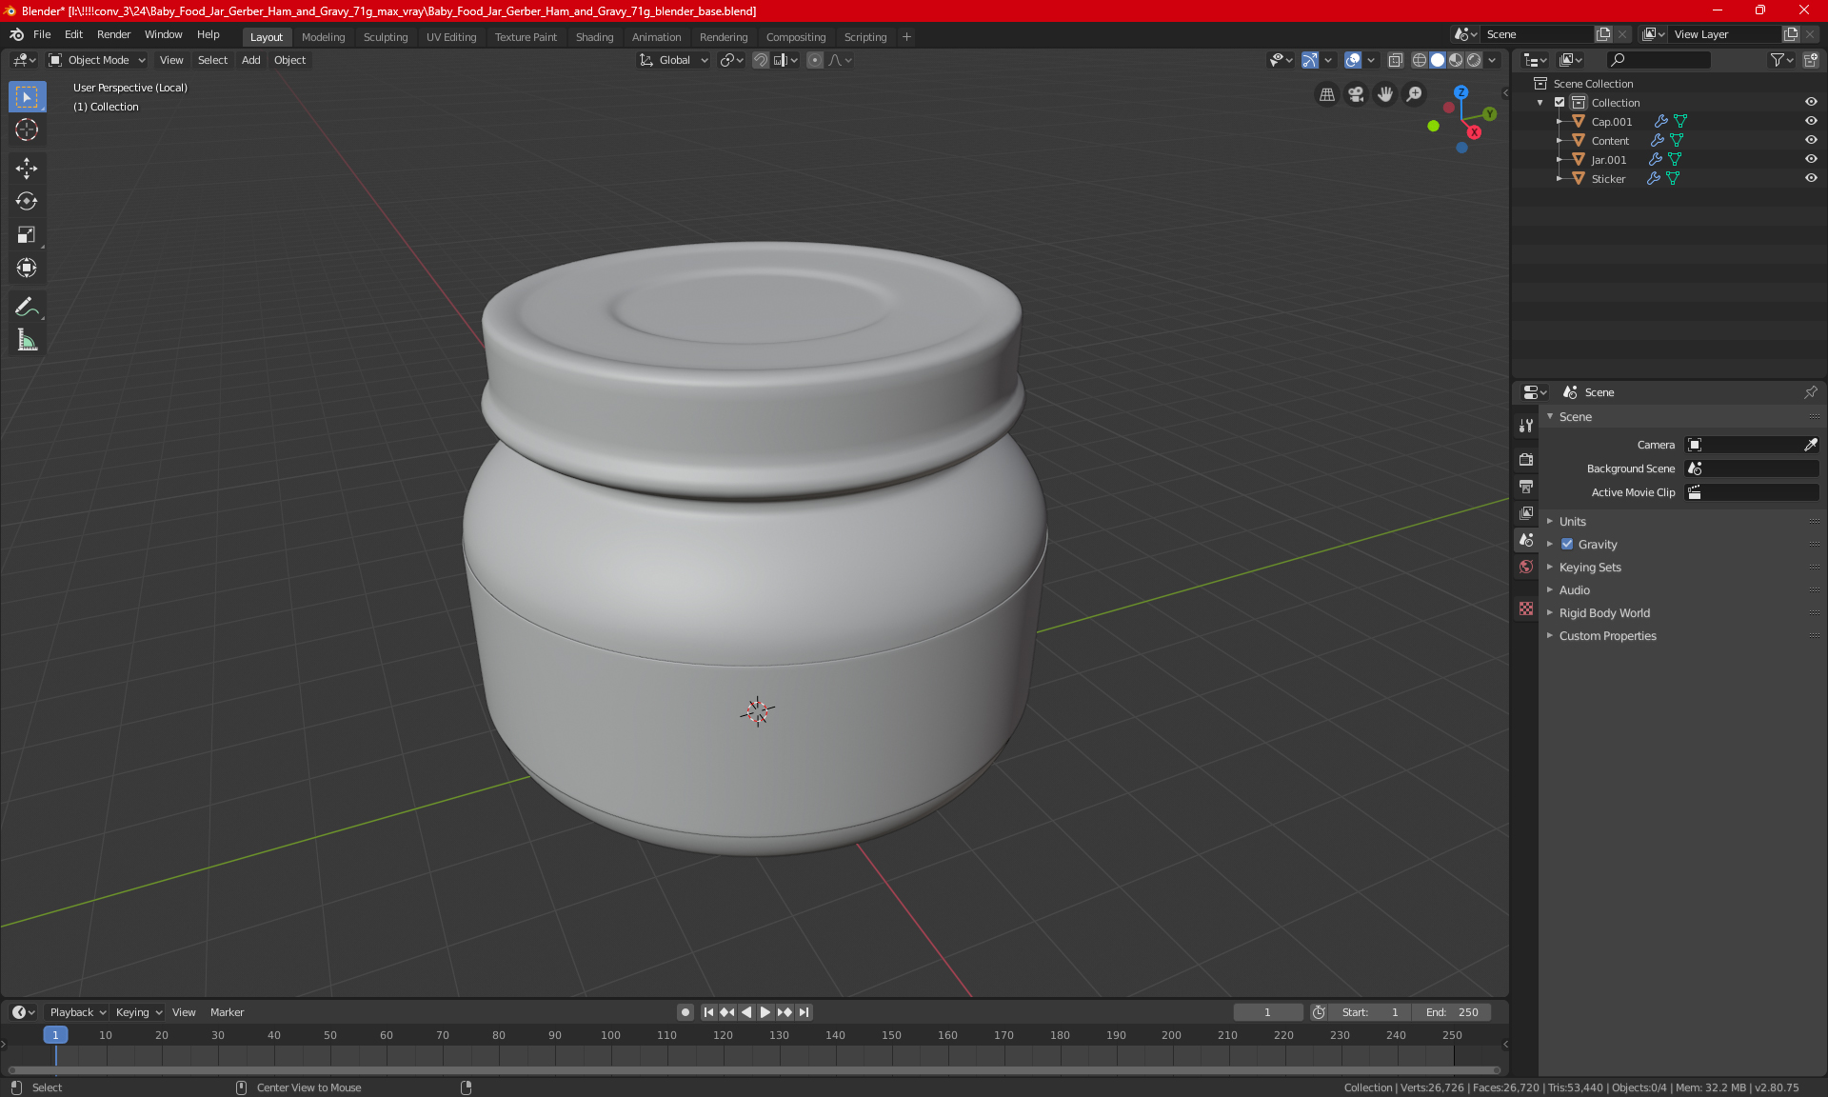Open the View Layer properties tab

point(1526,513)
